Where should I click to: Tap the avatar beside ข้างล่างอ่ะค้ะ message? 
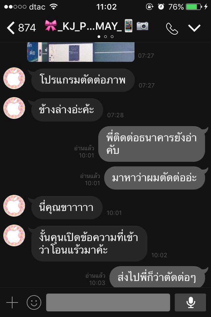tap(14, 108)
